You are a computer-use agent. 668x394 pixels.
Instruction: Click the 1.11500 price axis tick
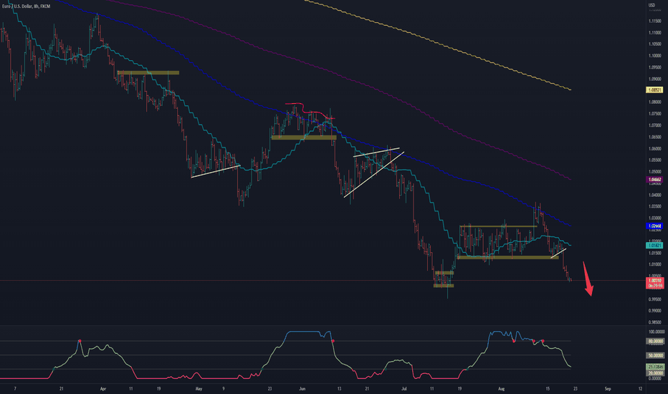point(655,21)
